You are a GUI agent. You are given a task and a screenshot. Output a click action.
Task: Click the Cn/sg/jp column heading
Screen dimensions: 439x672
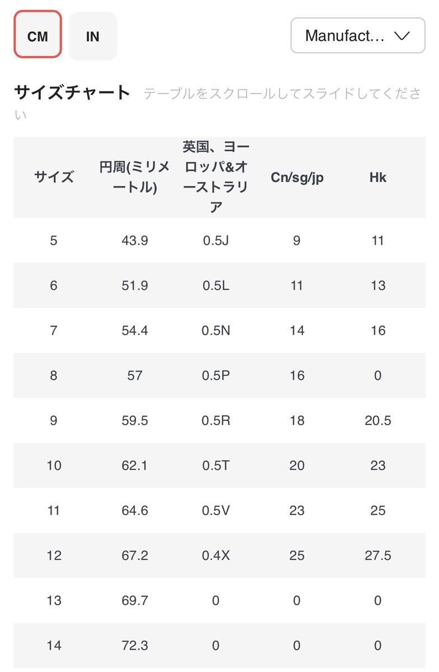click(x=297, y=176)
